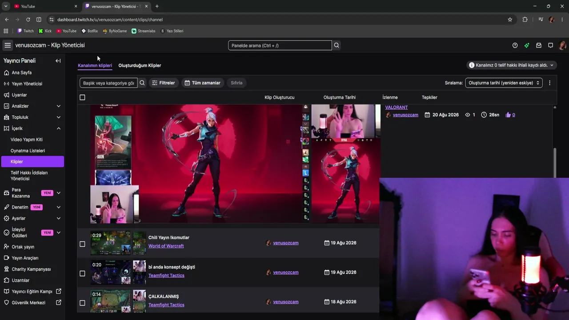Viewport: 569px width, 320px height.
Task: Open the help question mark icon
Action: (x=515, y=45)
